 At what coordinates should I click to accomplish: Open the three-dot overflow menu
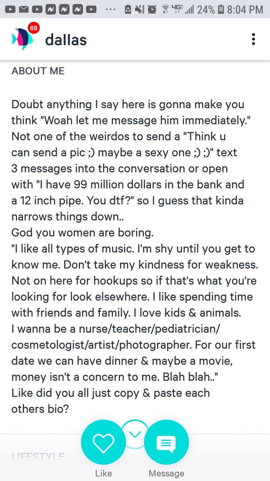[x=253, y=39]
